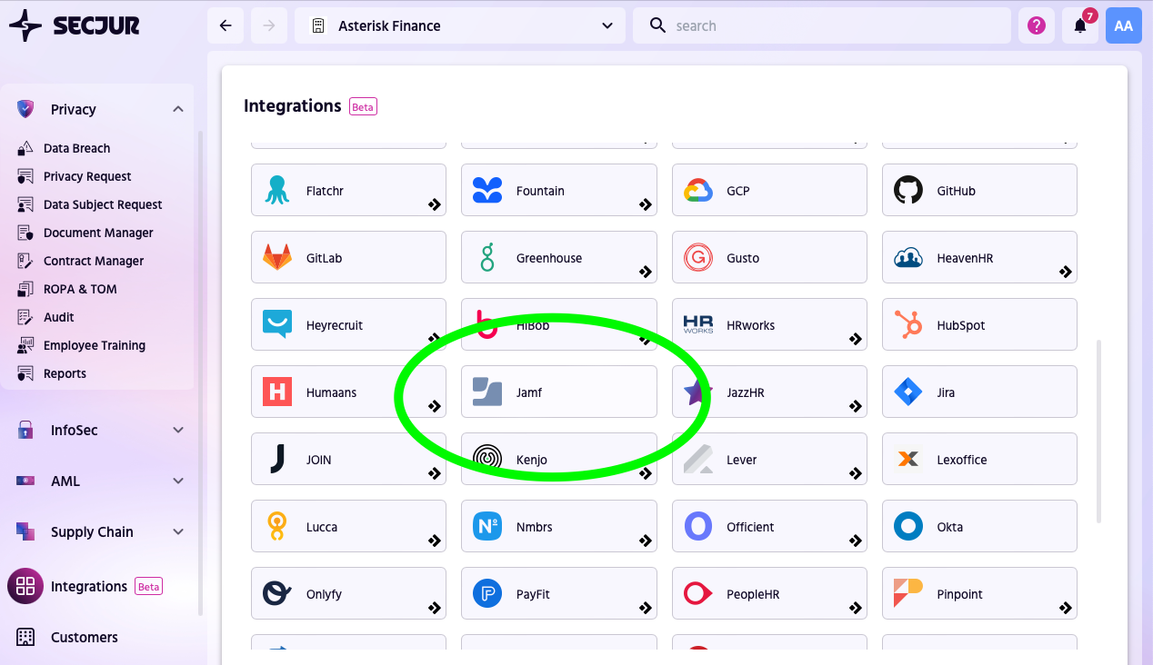Click the sidebar scrollbar
Screen dimensions: 1153x665
click(x=200, y=372)
